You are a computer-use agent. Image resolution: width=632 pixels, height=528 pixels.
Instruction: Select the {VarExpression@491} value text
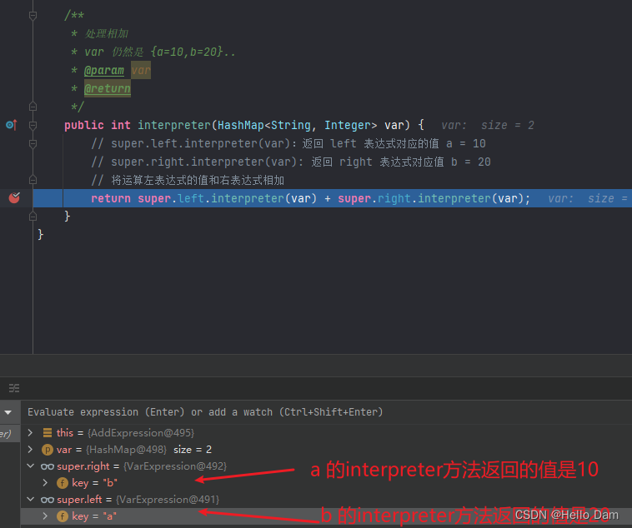[168, 500]
